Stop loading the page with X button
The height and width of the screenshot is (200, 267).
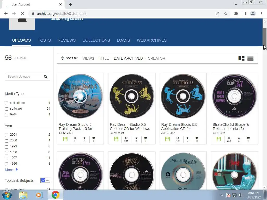[x=22, y=14]
